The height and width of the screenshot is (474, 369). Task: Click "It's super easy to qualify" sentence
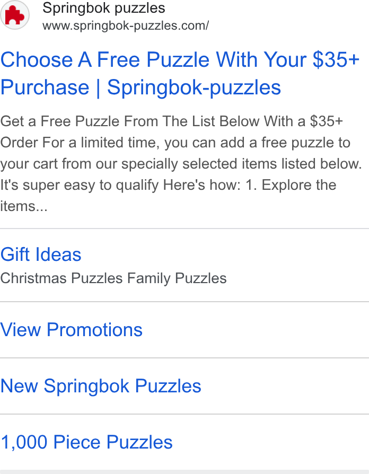[79, 185]
